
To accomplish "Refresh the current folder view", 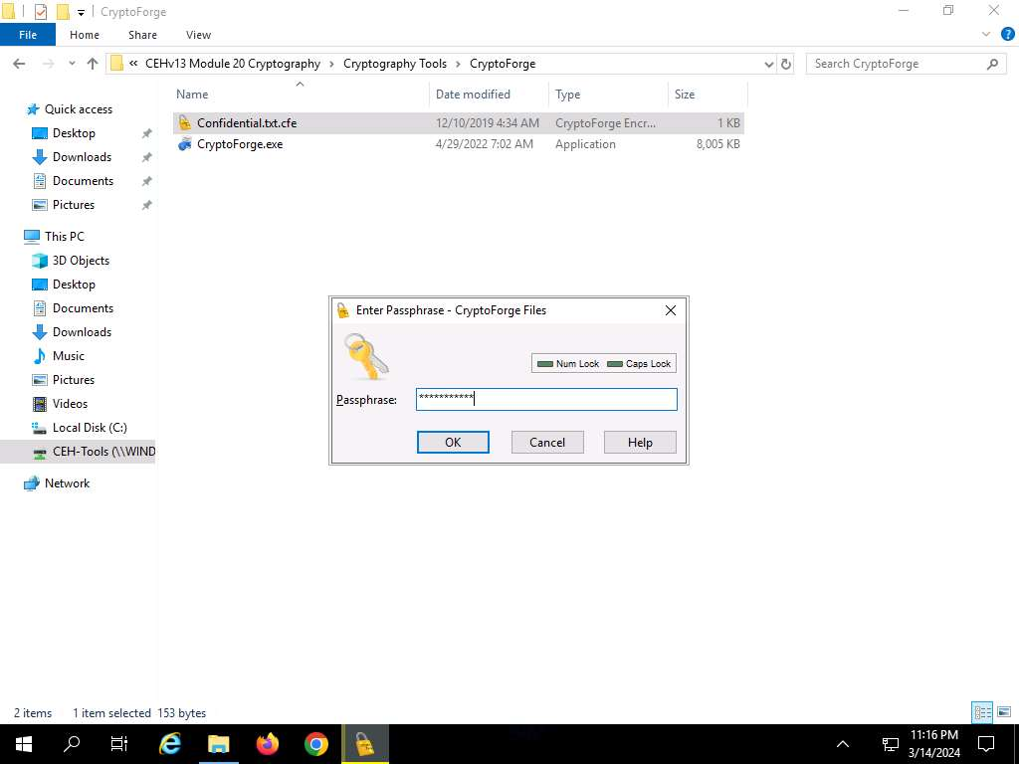I will [786, 64].
